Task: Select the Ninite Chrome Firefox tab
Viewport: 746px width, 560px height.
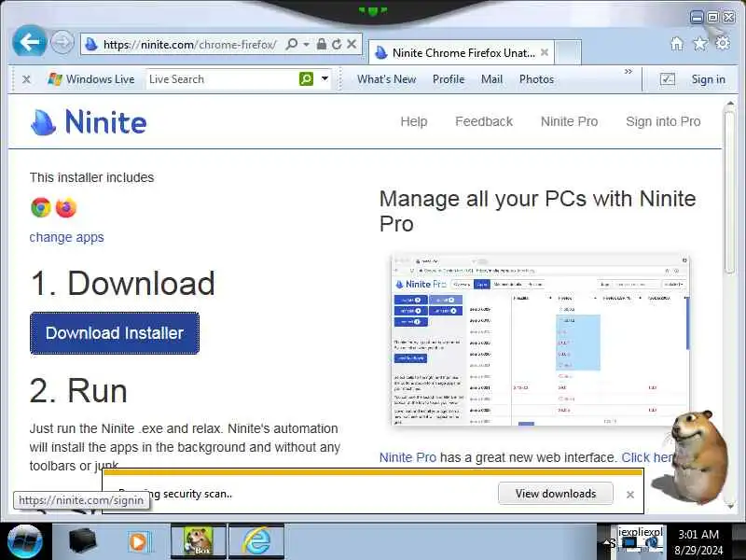Action: click(x=462, y=52)
